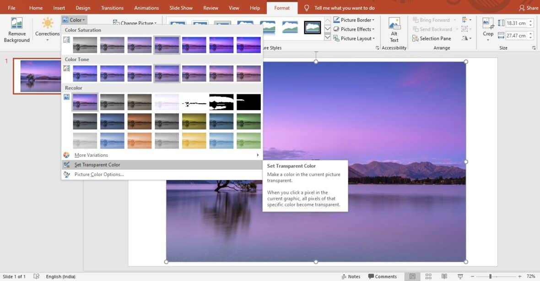Open the Picture Effects dropdown
The height and width of the screenshot is (281, 540).
[x=355, y=29]
